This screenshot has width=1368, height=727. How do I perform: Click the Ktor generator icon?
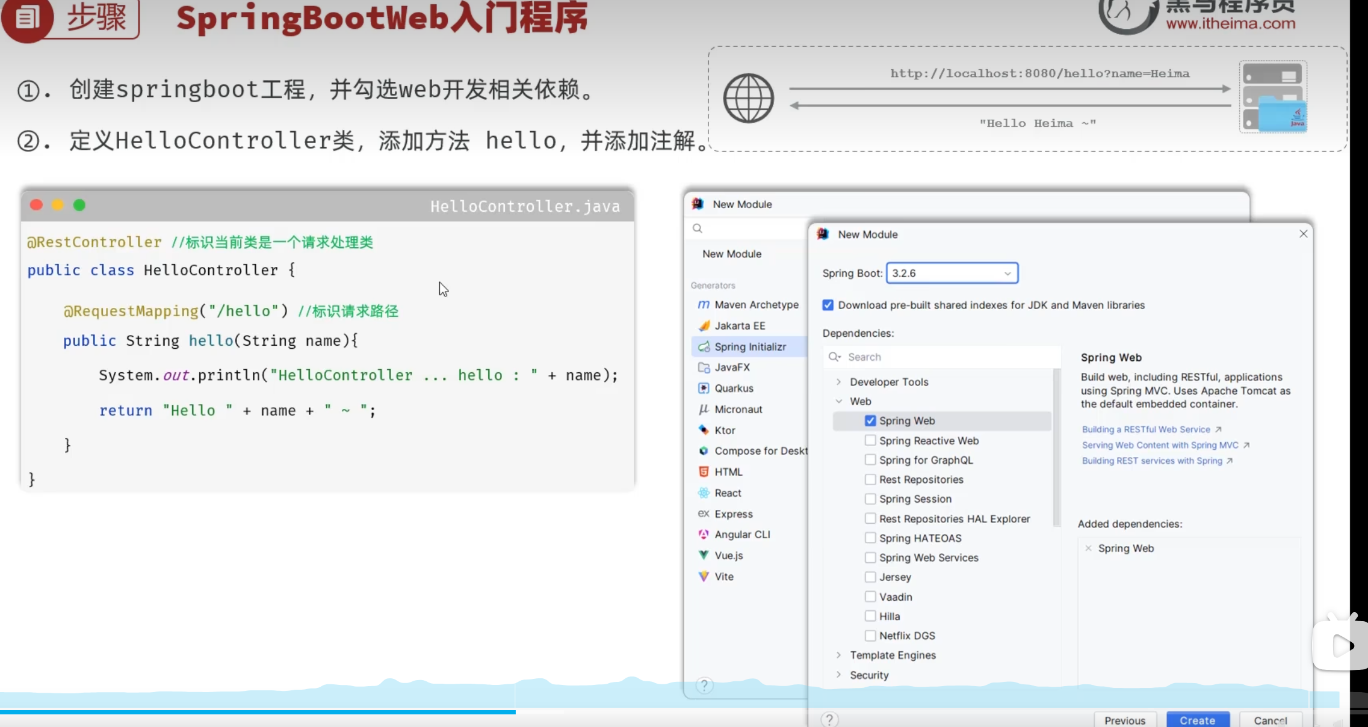click(704, 430)
